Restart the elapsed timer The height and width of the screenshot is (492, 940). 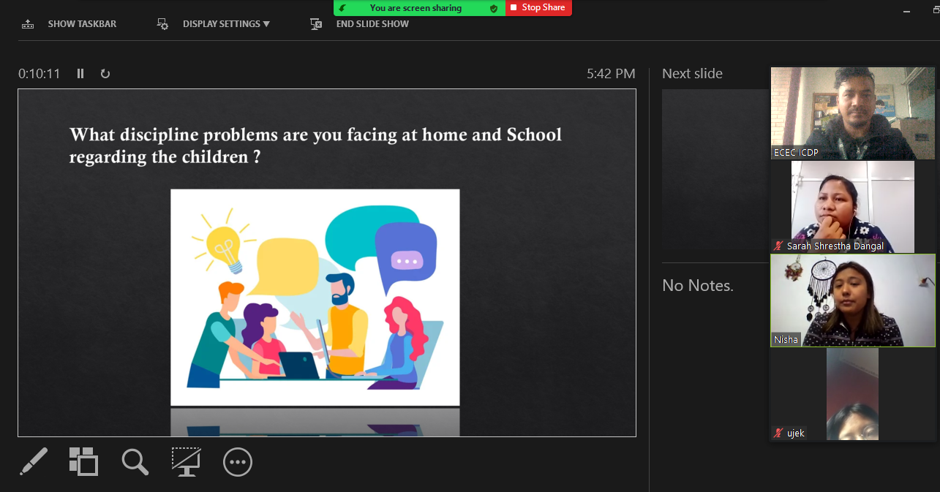[105, 74]
